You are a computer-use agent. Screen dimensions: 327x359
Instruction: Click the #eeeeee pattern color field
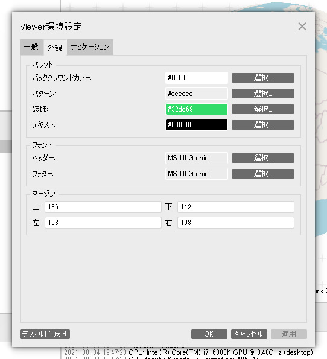pyautogui.click(x=197, y=94)
